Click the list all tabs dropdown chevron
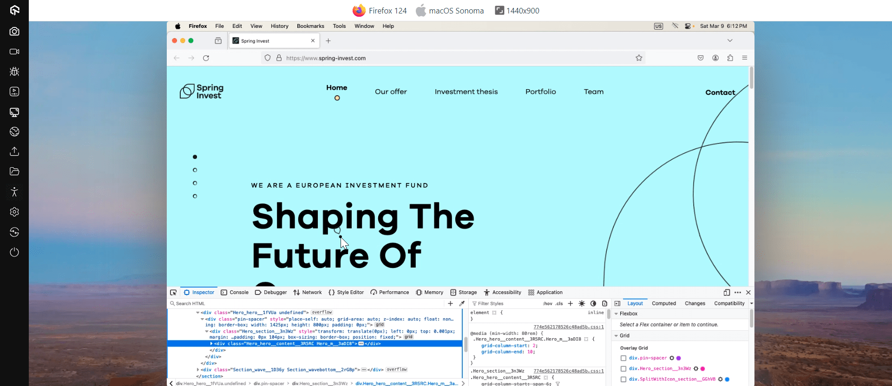The width and height of the screenshot is (892, 386). tap(730, 40)
